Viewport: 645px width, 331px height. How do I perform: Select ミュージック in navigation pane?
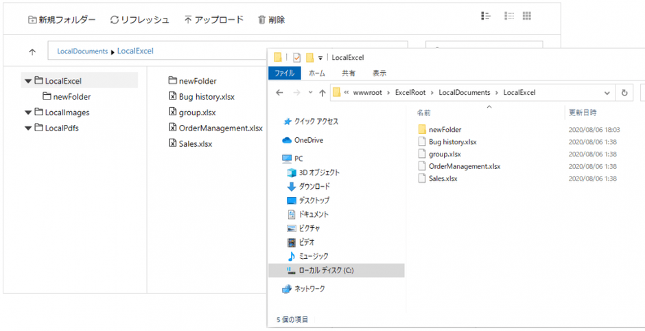coord(307,256)
